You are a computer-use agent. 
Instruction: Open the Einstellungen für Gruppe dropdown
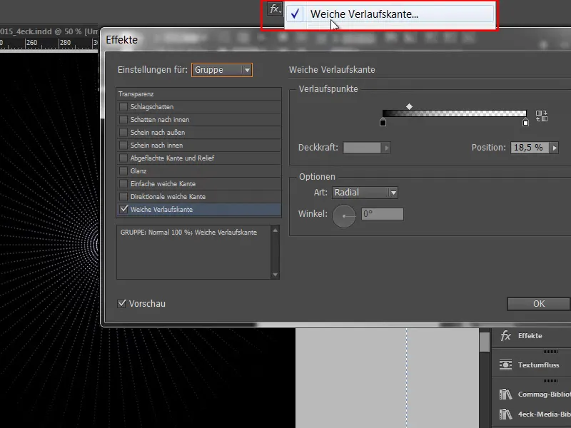222,70
